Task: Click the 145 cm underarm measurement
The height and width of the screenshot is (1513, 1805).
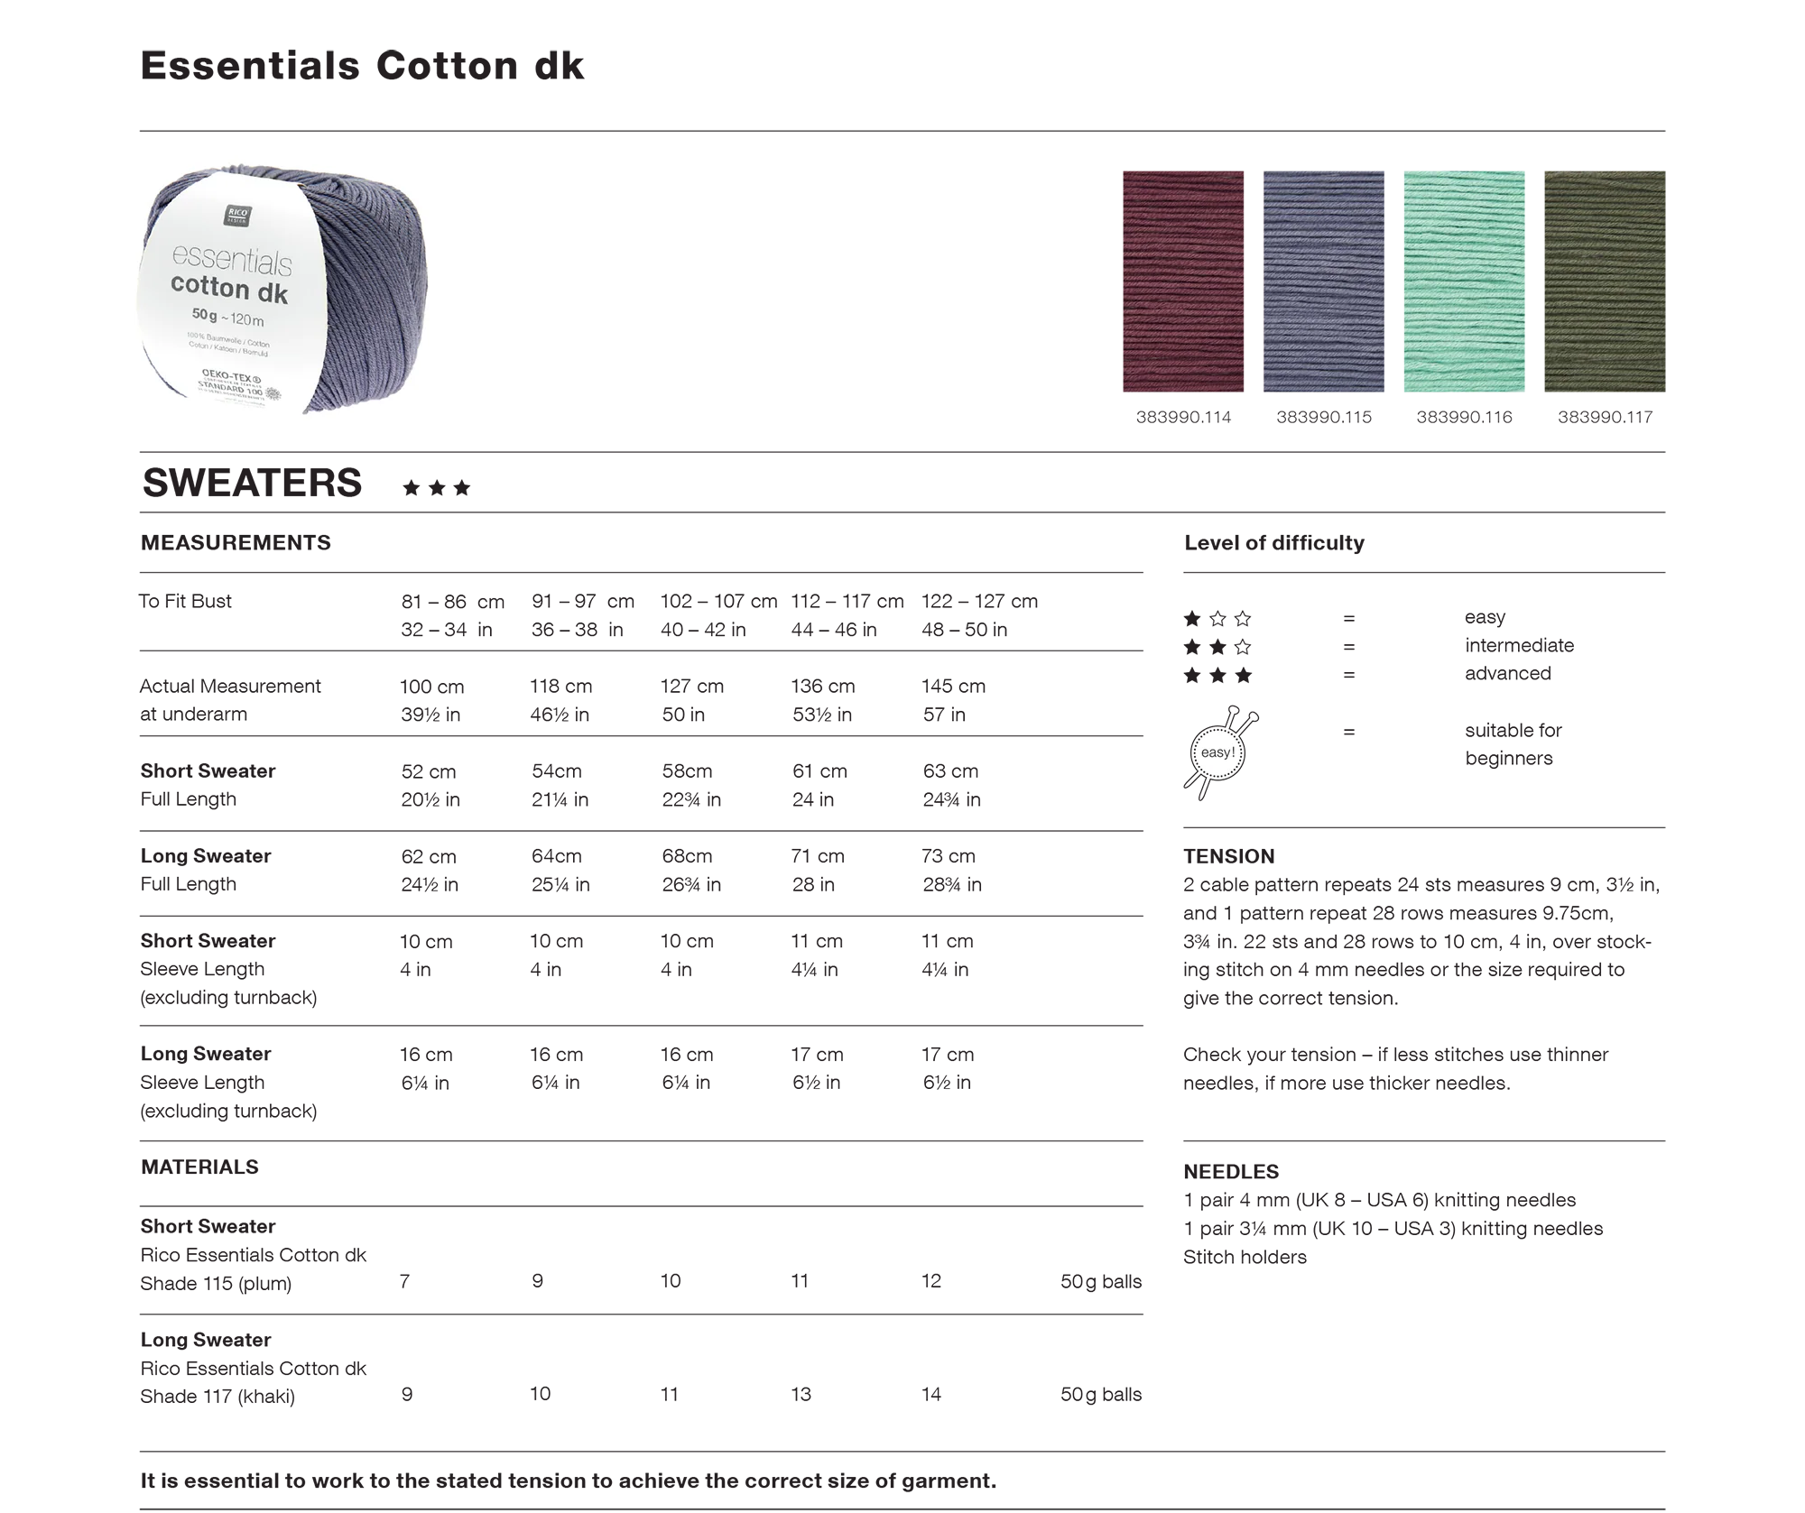Action: coord(953,686)
